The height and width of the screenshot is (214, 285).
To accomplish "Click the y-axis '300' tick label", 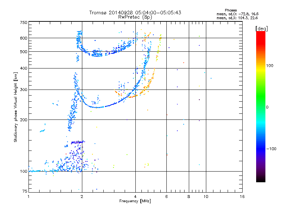I will (x=24, y=90).
